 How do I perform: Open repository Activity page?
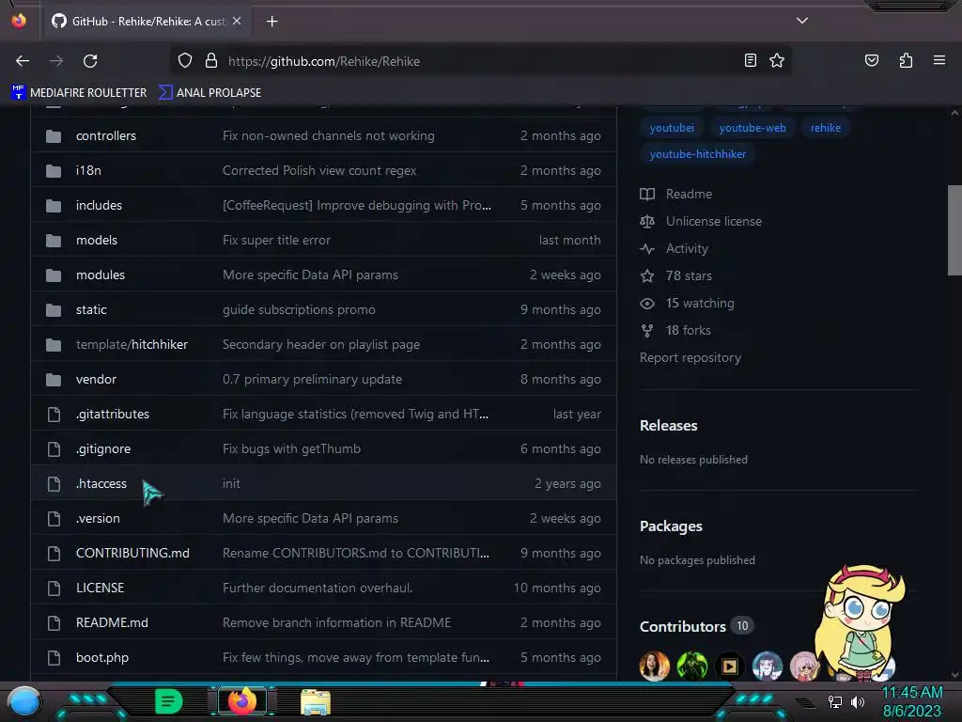675,248
